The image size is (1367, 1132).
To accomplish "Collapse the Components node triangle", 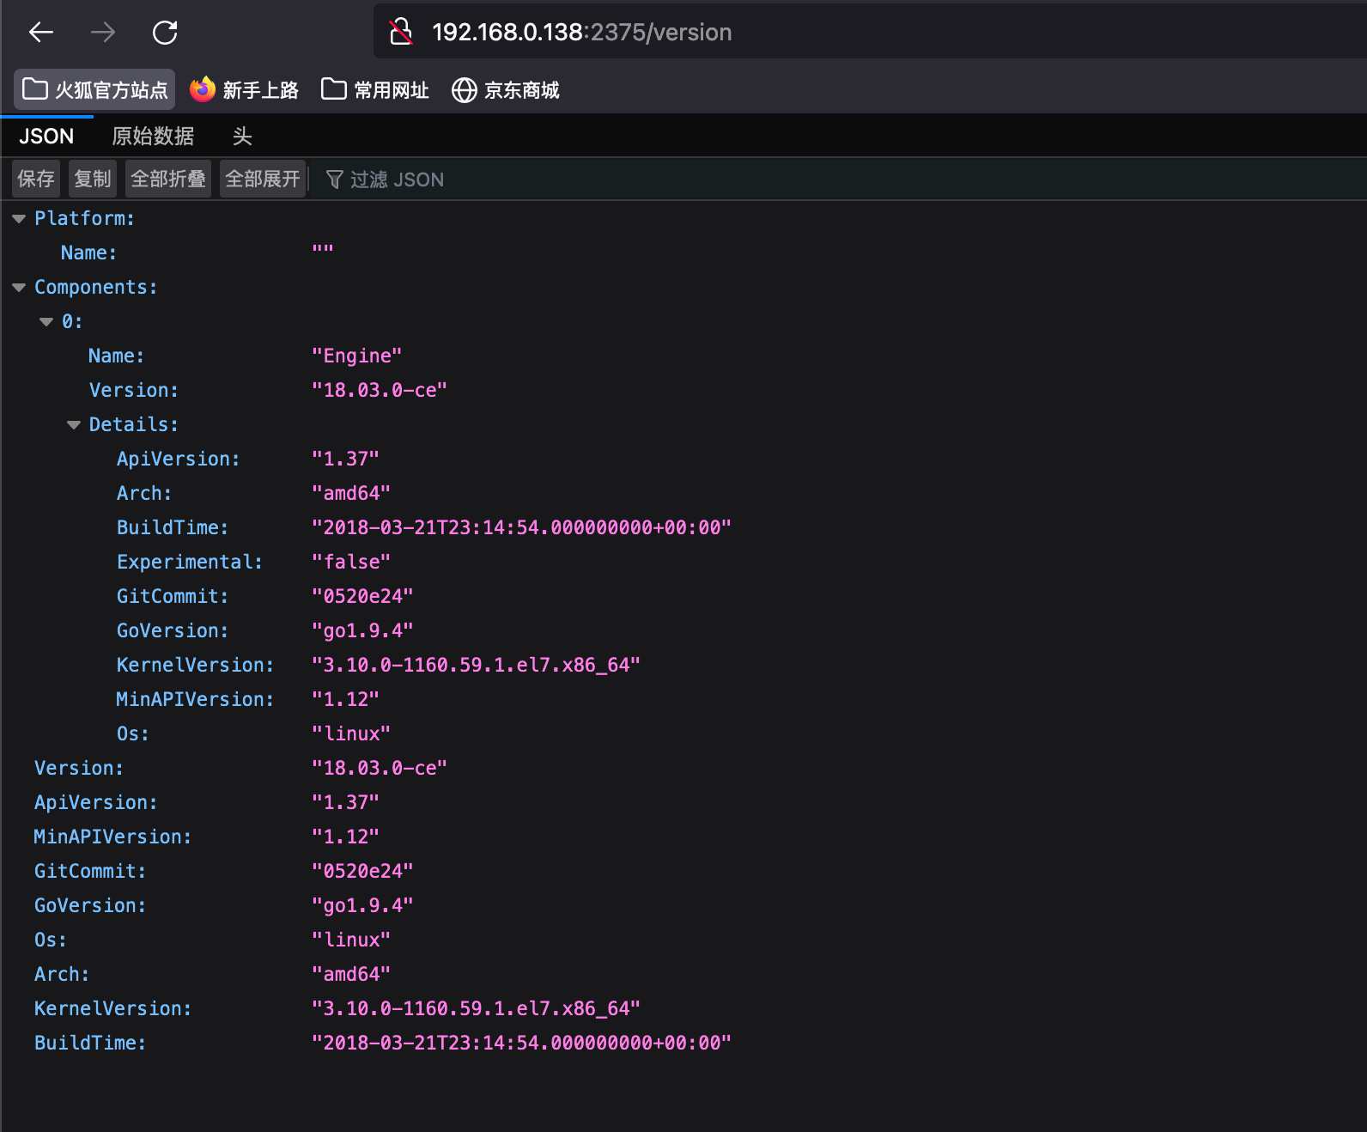I will click(x=19, y=288).
